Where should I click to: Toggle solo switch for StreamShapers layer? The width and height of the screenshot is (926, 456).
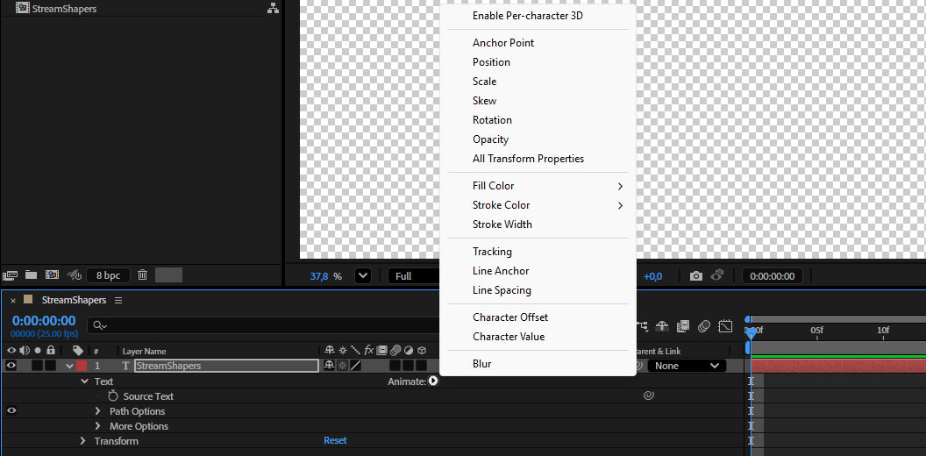(x=37, y=366)
